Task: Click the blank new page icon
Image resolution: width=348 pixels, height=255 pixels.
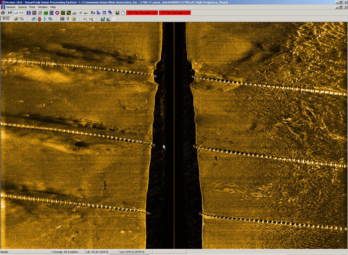Action: (x=123, y=13)
